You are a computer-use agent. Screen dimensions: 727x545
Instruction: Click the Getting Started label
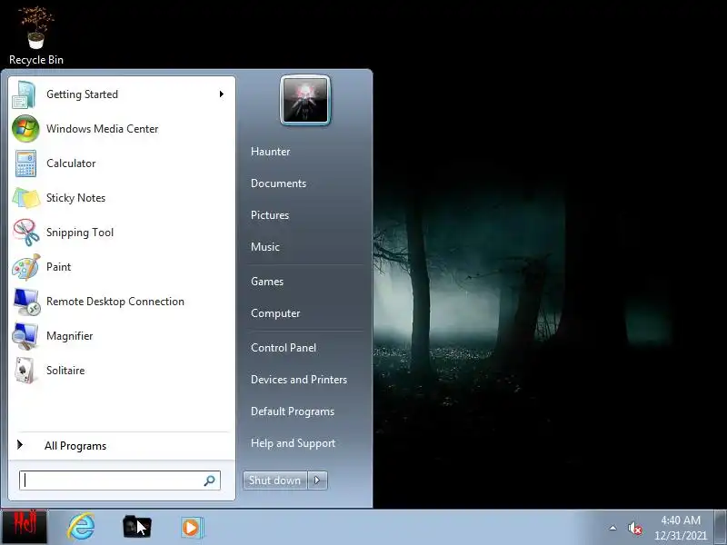tap(82, 94)
